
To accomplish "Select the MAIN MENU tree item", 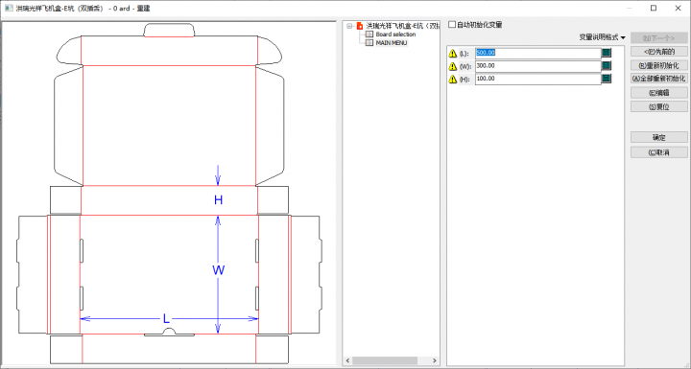I will click(x=392, y=43).
